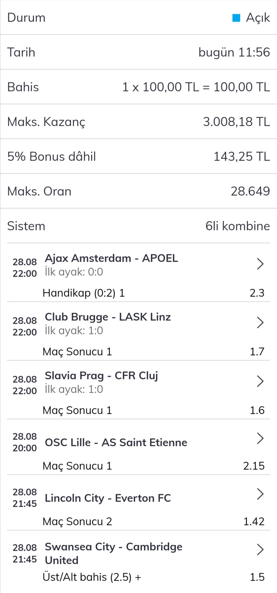277x593 pixels.
Task: Open Slavia Prag - CFR Cluj match name
Action: pyautogui.click(x=101, y=376)
